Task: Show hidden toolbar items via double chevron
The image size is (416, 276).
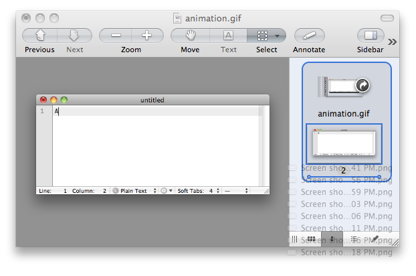Action: pos(392,42)
